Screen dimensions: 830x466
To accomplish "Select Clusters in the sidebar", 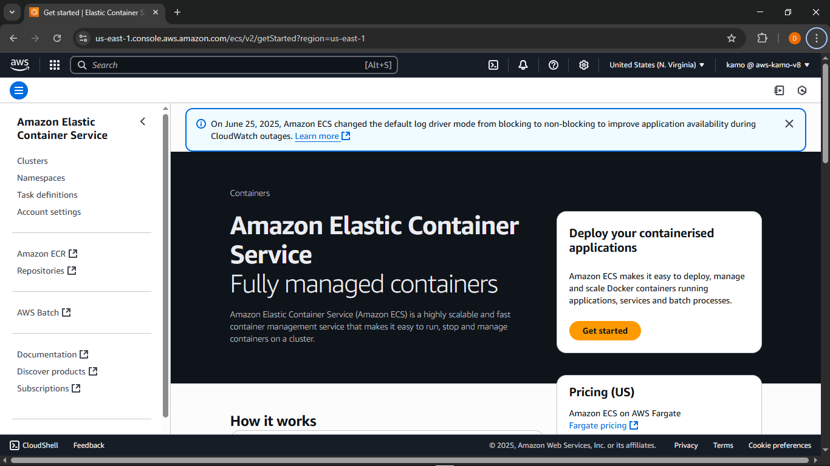I will pyautogui.click(x=32, y=161).
